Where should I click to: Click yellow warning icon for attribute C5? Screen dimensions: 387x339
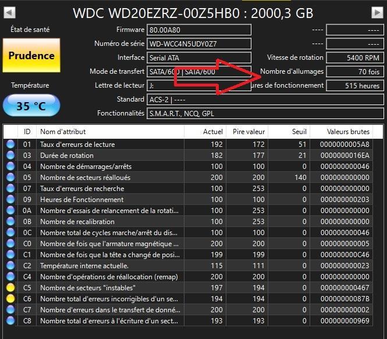click(x=10, y=287)
